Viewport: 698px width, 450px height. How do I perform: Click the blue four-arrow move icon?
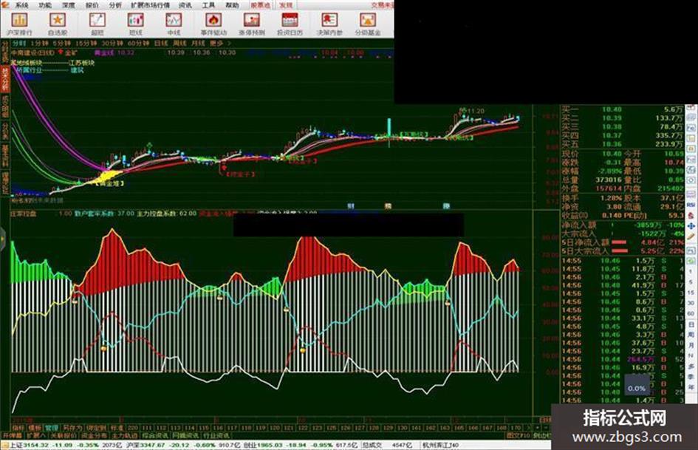691,226
